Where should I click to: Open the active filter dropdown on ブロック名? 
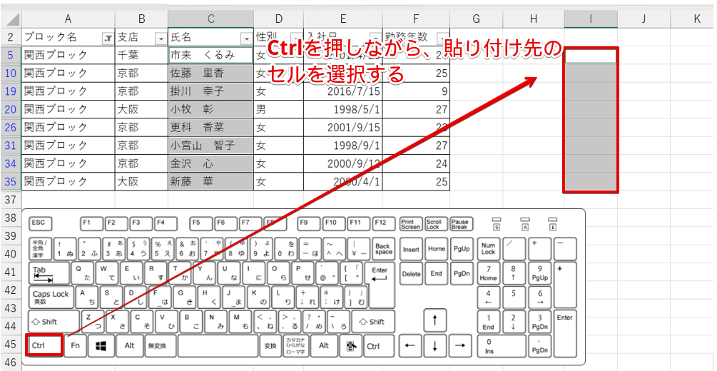[108, 38]
